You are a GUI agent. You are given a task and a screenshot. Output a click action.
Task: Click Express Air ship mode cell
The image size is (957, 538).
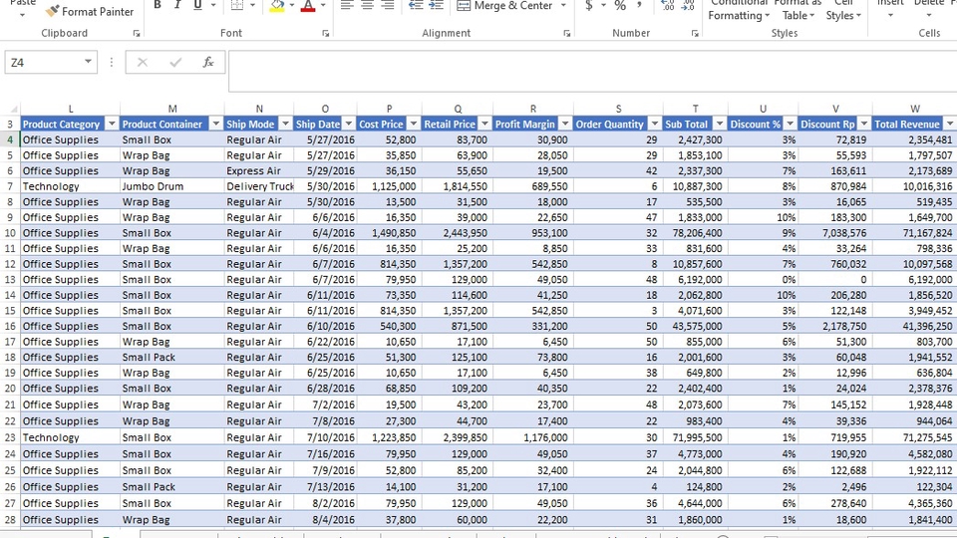[x=259, y=170]
